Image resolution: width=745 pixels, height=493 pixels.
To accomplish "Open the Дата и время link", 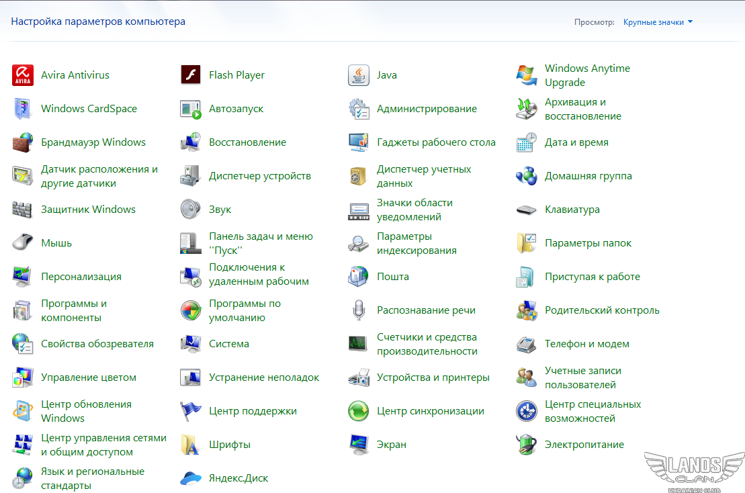I will point(576,142).
